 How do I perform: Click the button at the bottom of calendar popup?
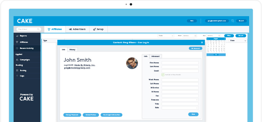click(216, 55)
